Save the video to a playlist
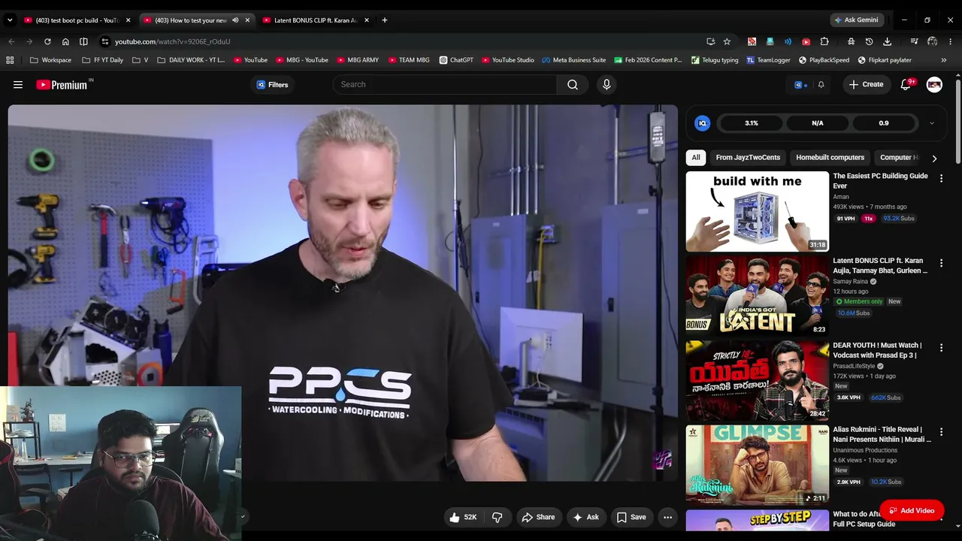962x541 pixels. click(631, 517)
